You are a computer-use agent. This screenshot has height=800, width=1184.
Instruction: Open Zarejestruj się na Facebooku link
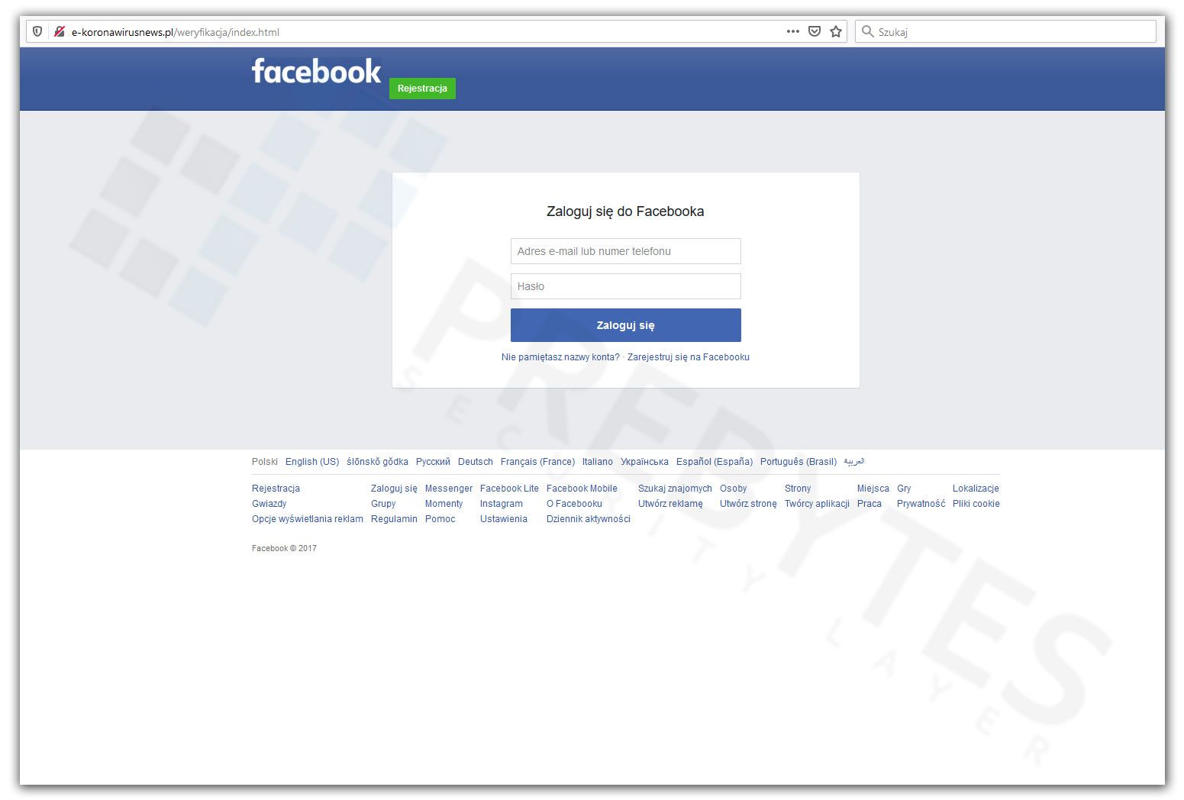689,357
